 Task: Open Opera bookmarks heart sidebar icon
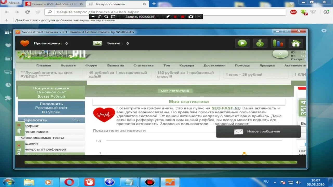click(x=8, y=45)
